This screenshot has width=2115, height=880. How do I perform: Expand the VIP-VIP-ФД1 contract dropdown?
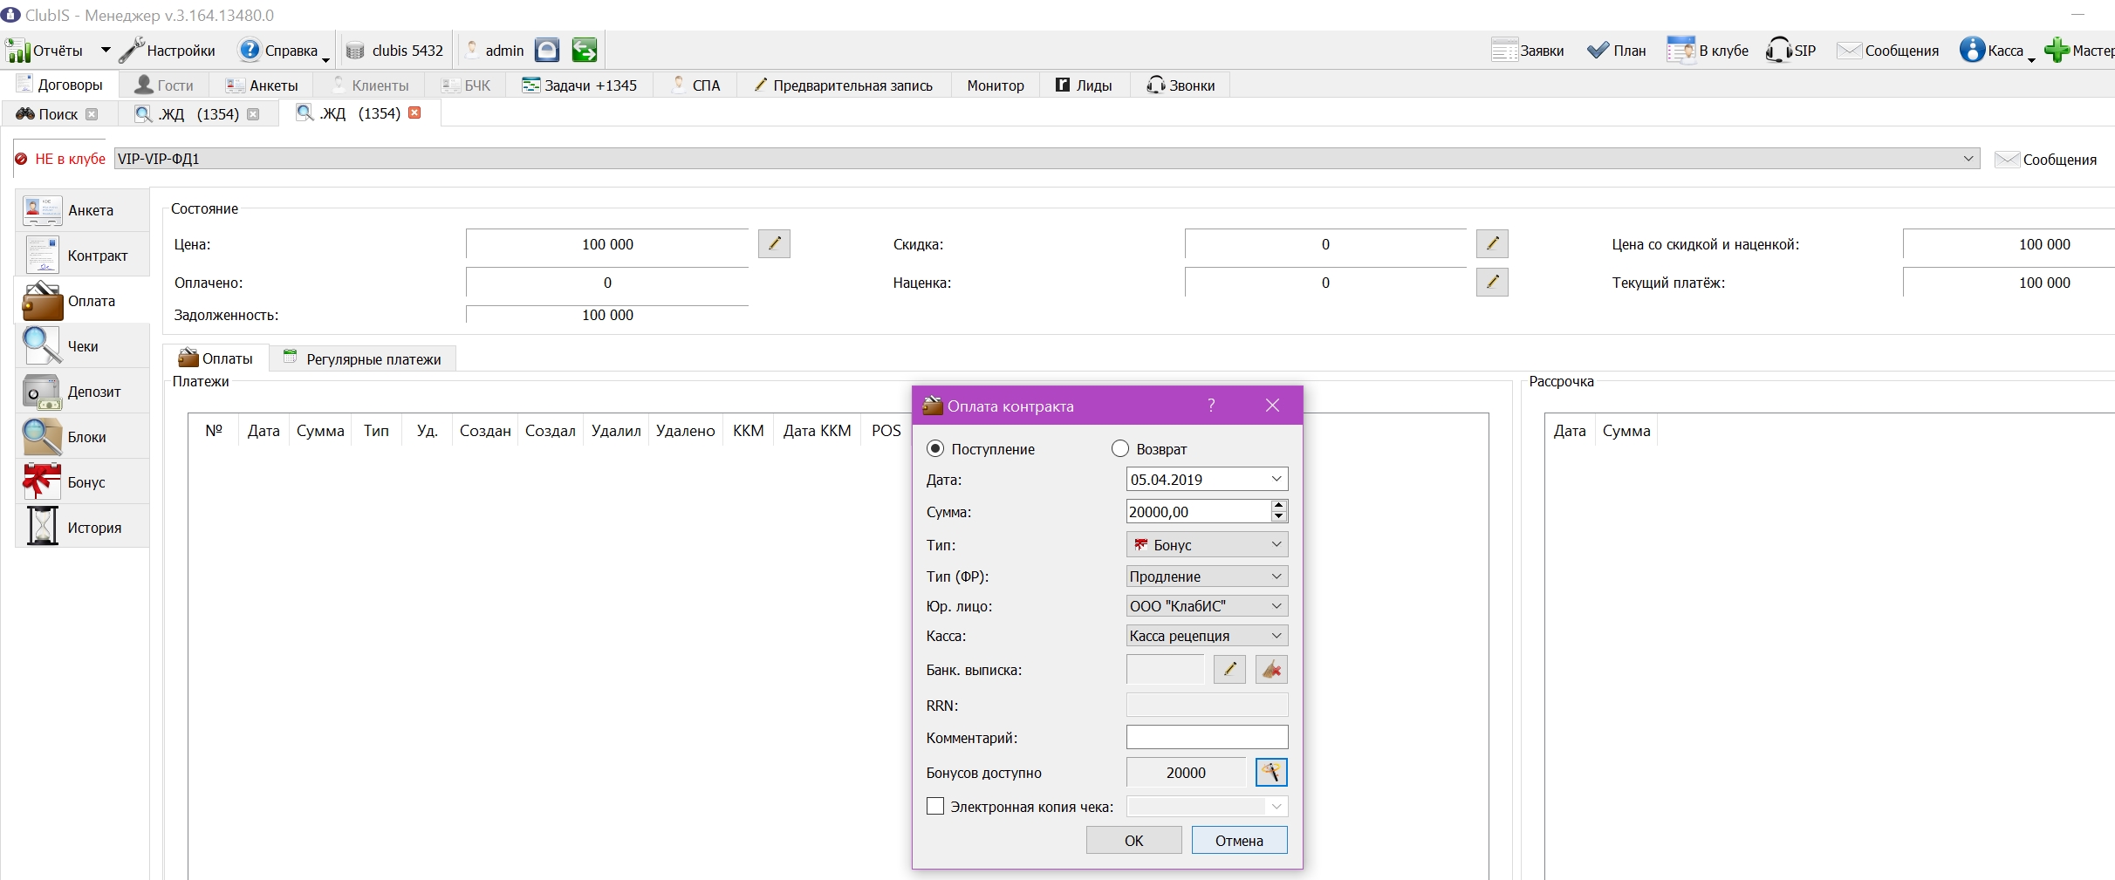1968,159
